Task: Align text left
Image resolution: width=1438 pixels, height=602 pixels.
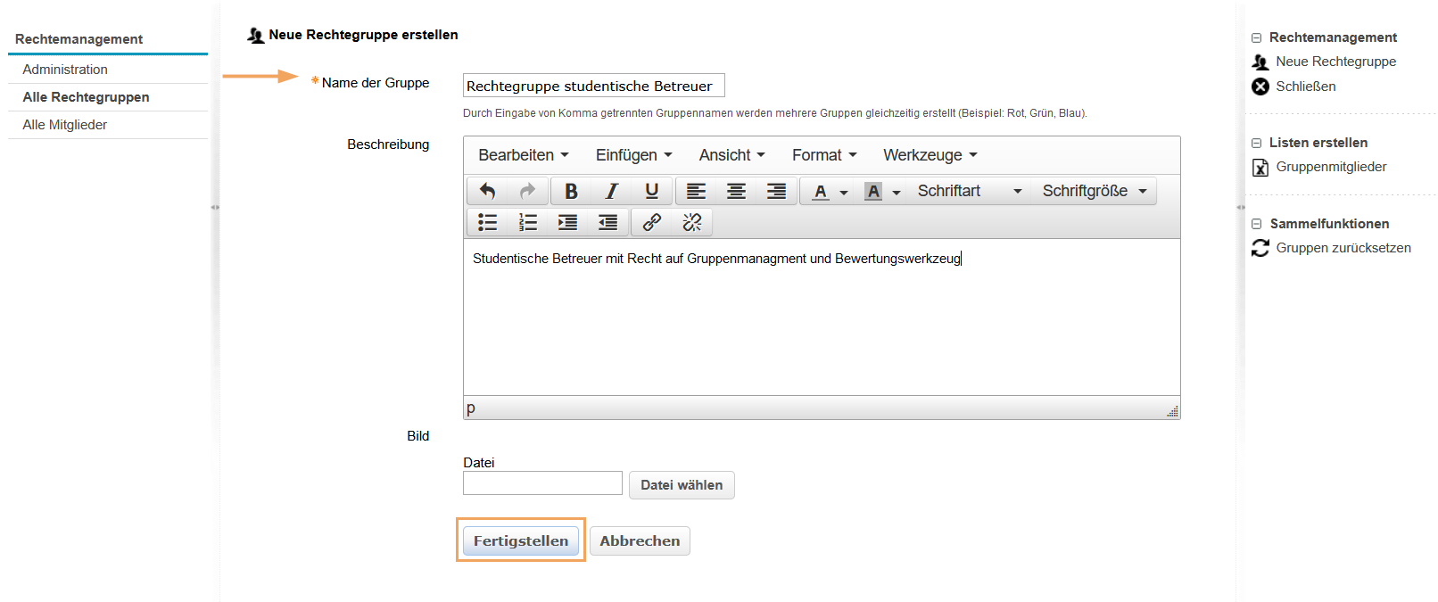Action: 696,191
